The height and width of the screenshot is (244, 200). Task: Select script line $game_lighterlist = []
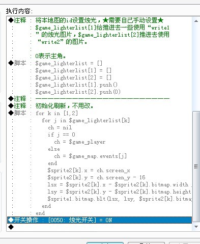[100, 63]
